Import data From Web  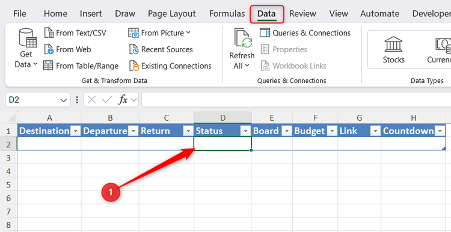[67, 49]
